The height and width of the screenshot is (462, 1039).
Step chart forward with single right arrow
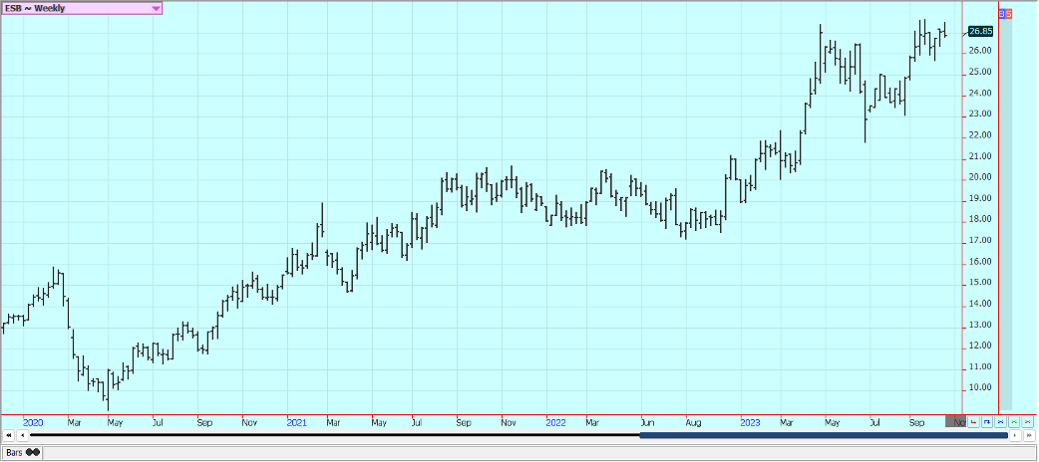[1015, 435]
